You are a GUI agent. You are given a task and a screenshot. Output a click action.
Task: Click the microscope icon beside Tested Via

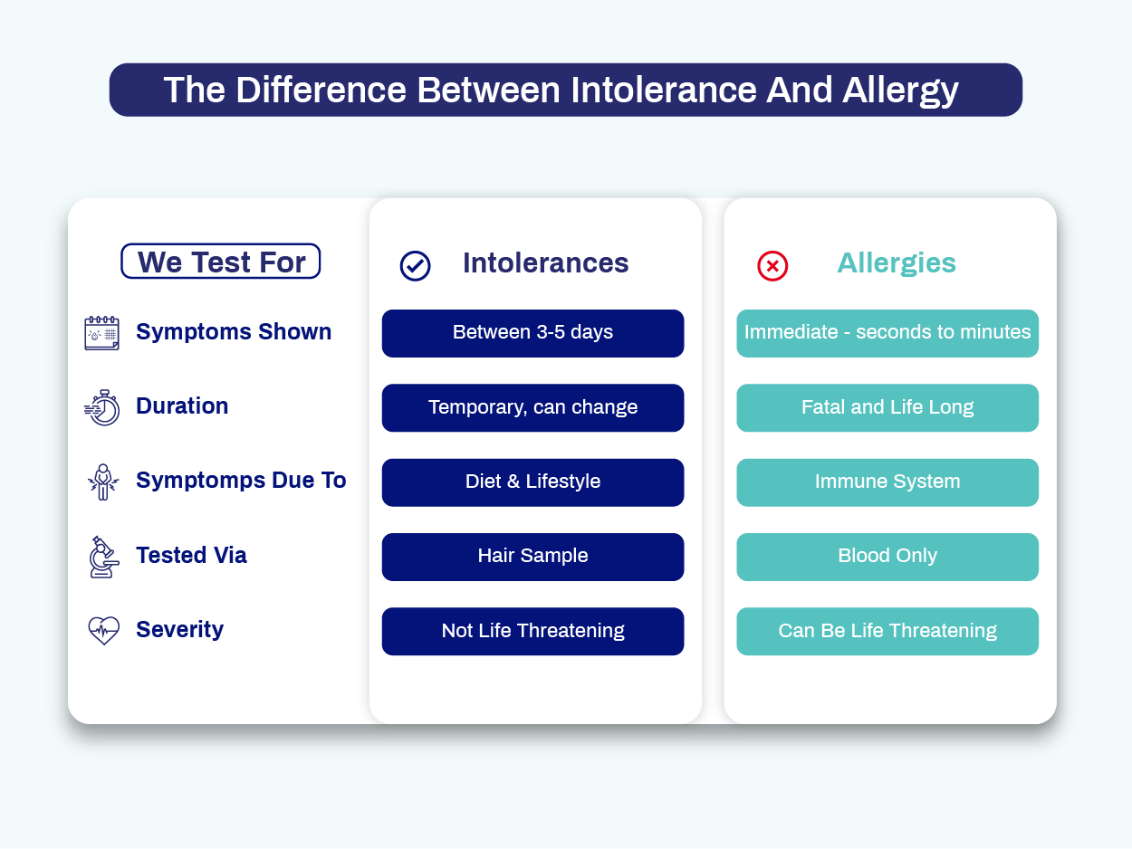coord(102,557)
